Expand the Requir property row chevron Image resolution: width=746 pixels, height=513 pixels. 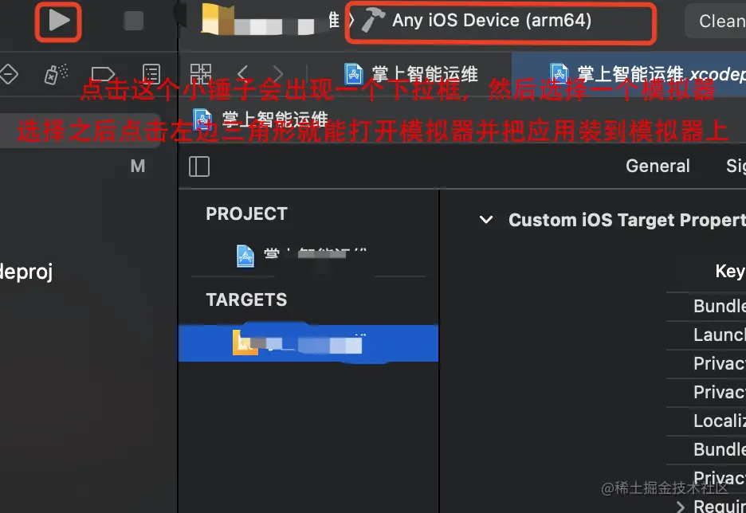(x=681, y=506)
